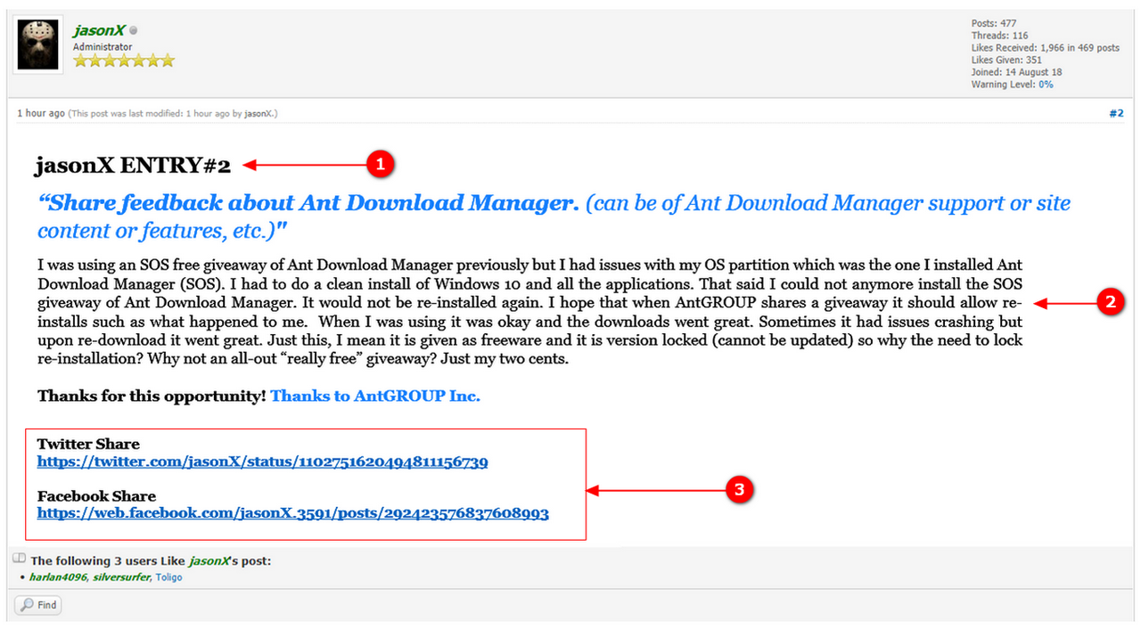Viewport: 1141px width, 629px height.
Task: Click the "Likes Given: 351" stat
Action: [x=1006, y=61]
